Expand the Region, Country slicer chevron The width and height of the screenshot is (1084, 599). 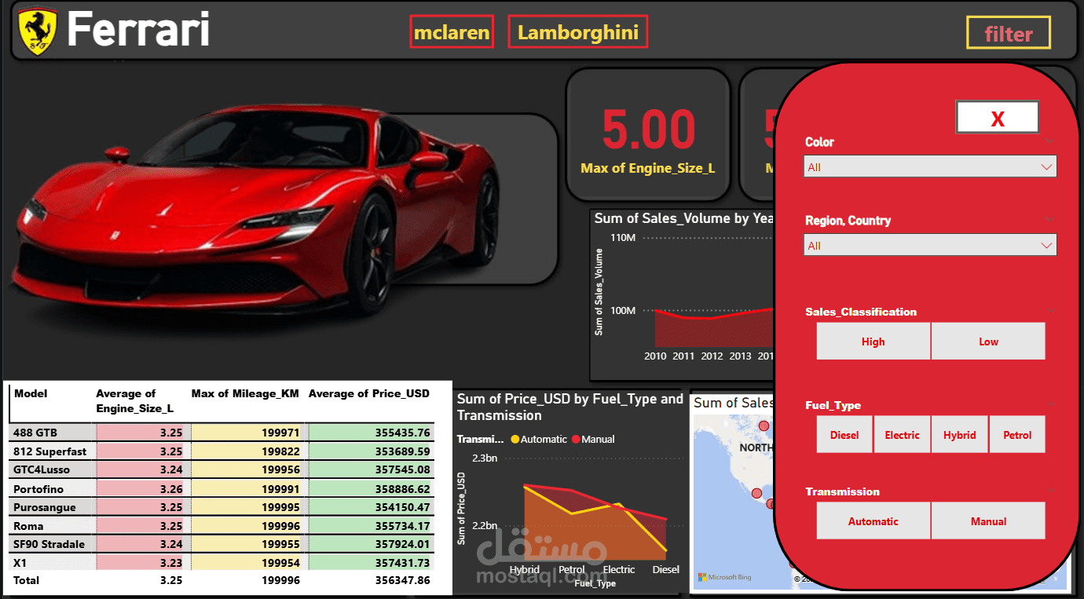coord(1049,220)
